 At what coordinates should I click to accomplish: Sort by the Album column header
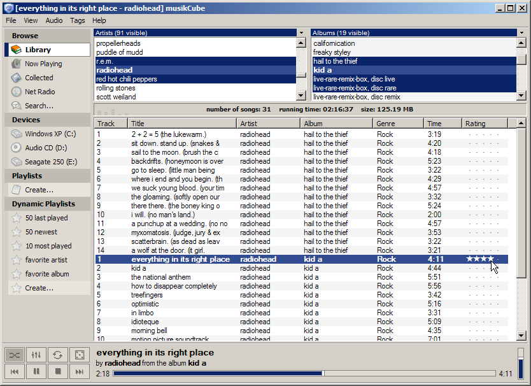click(337, 124)
